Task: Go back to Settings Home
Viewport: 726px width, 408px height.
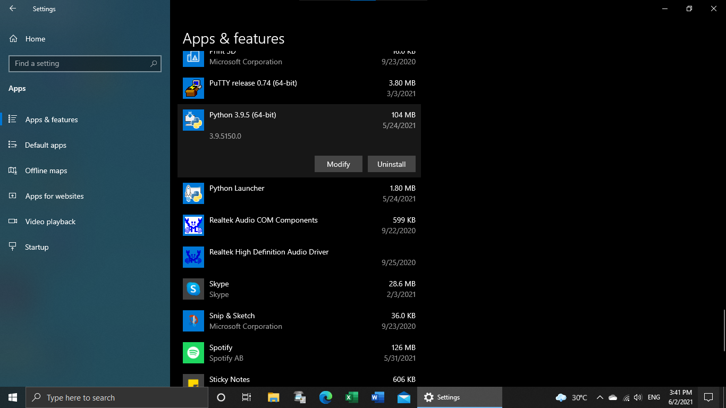Action: point(35,38)
